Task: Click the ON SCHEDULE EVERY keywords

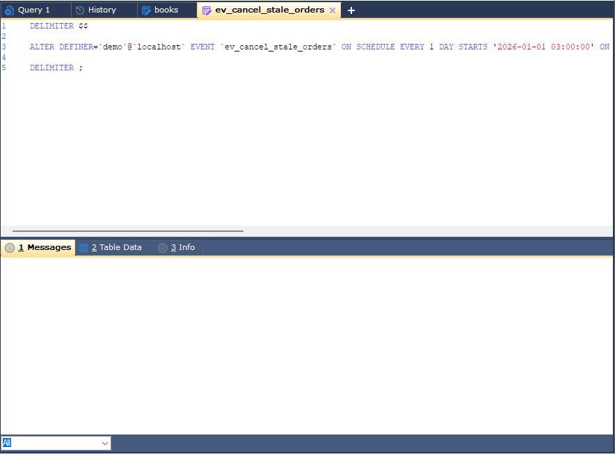Action: point(383,47)
